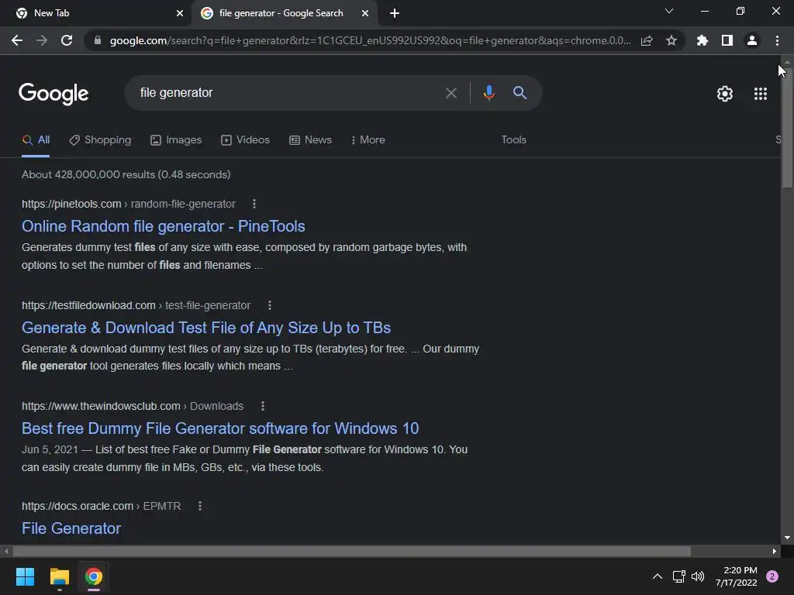Open the Extensions puzzle icon
The image size is (794, 595).
point(703,40)
